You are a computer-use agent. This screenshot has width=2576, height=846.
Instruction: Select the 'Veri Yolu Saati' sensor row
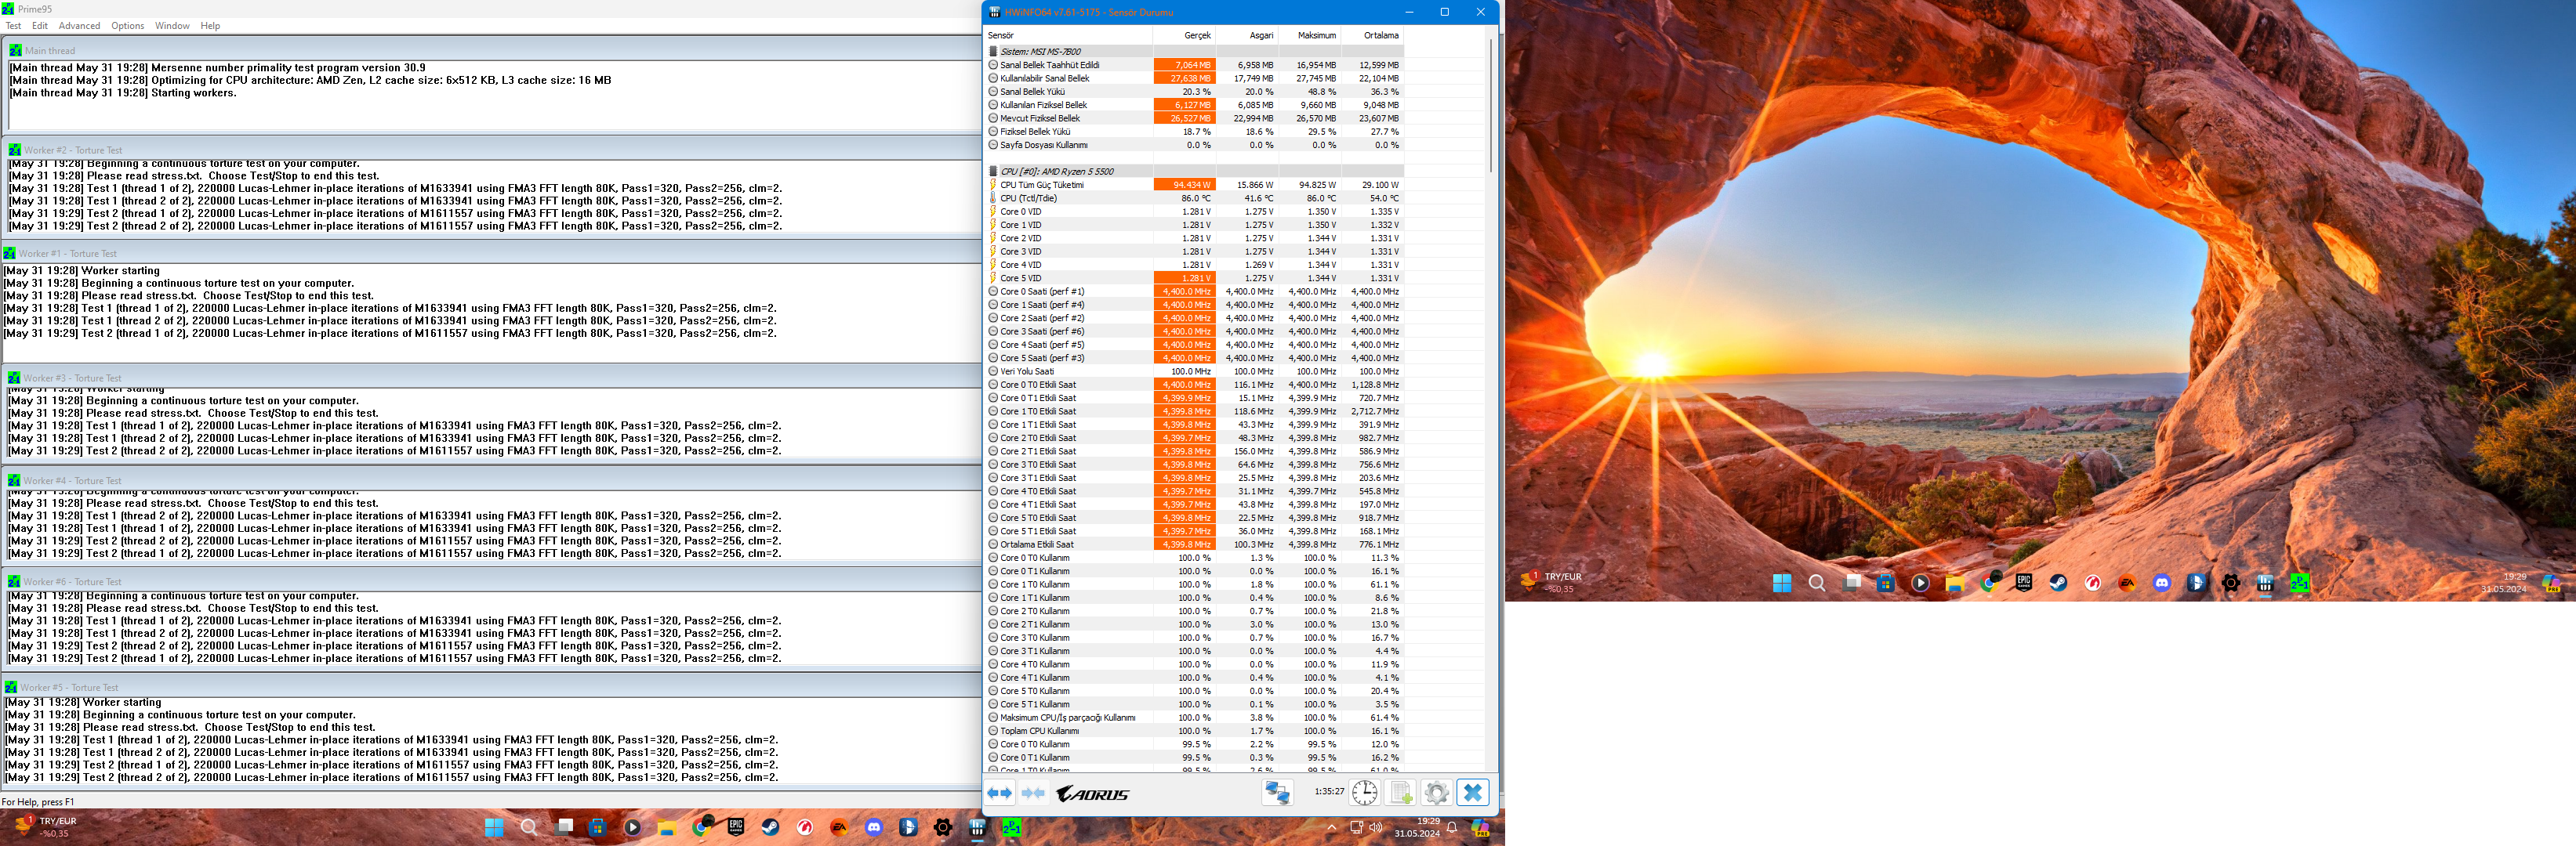point(1194,371)
